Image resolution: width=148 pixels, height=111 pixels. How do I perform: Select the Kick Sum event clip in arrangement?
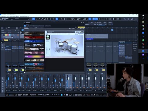click(x=97, y=36)
